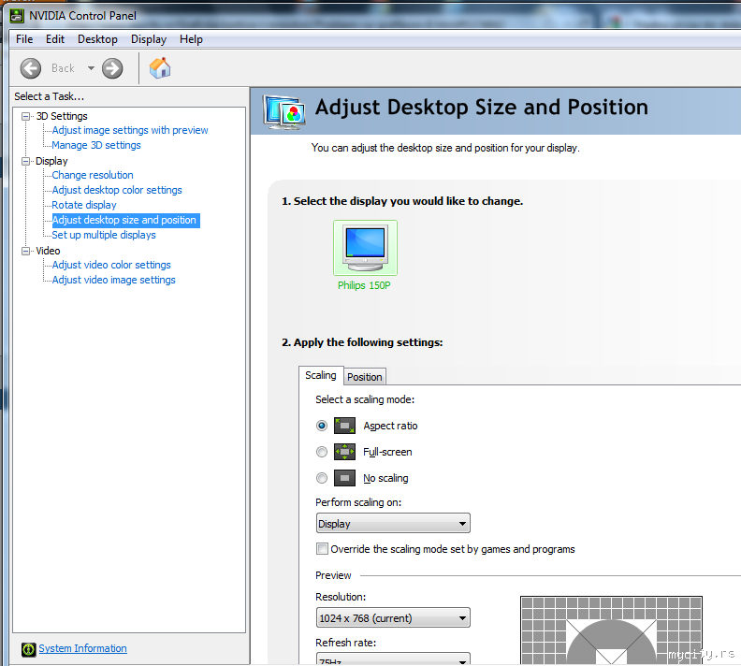Open Manage 3D settings
This screenshot has width=741, height=666.
click(x=96, y=146)
